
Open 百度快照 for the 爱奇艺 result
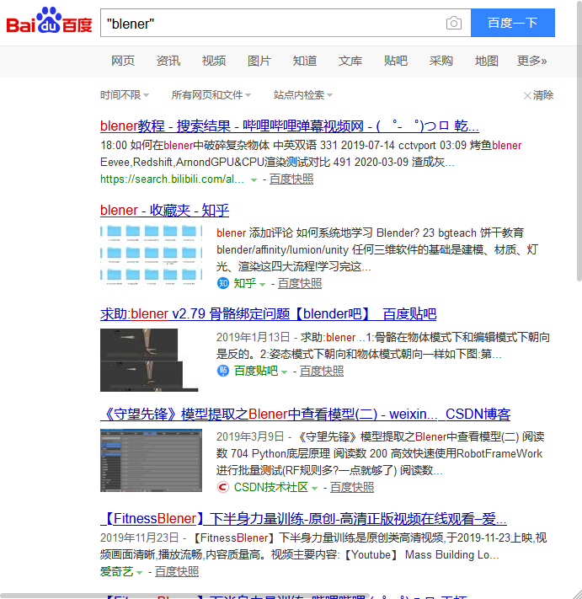[177, 571]
